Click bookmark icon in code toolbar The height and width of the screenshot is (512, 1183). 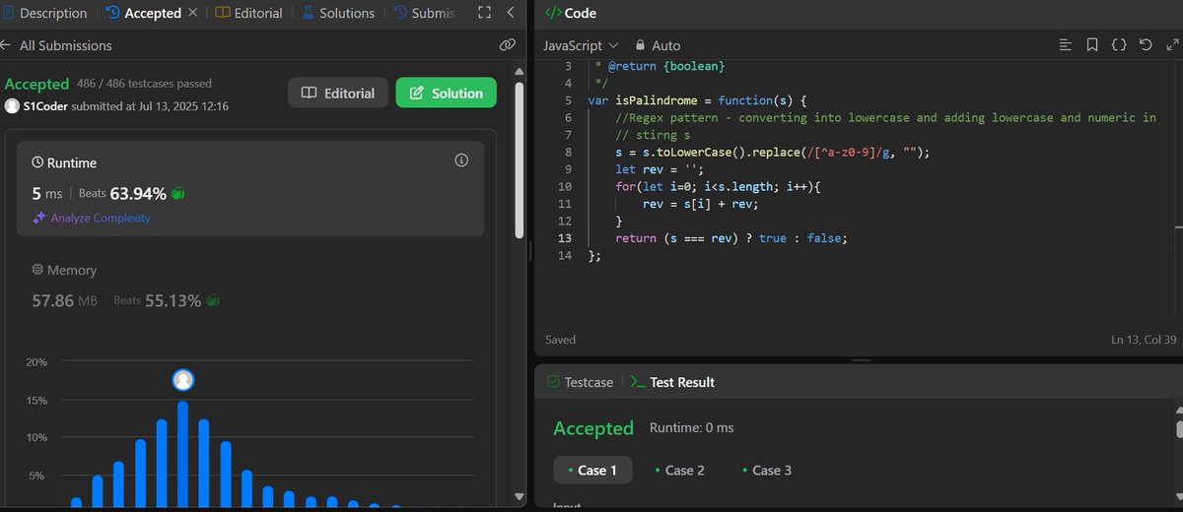click(x=1092, y=45)
